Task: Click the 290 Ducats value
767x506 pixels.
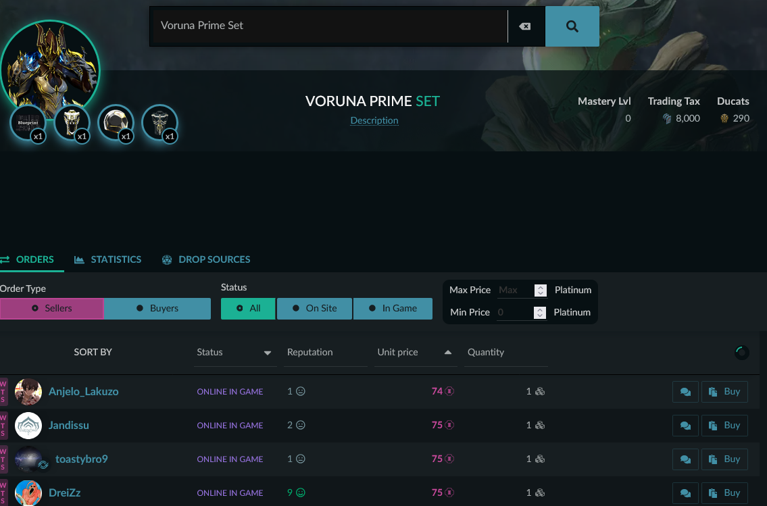Action: (741, 118)
